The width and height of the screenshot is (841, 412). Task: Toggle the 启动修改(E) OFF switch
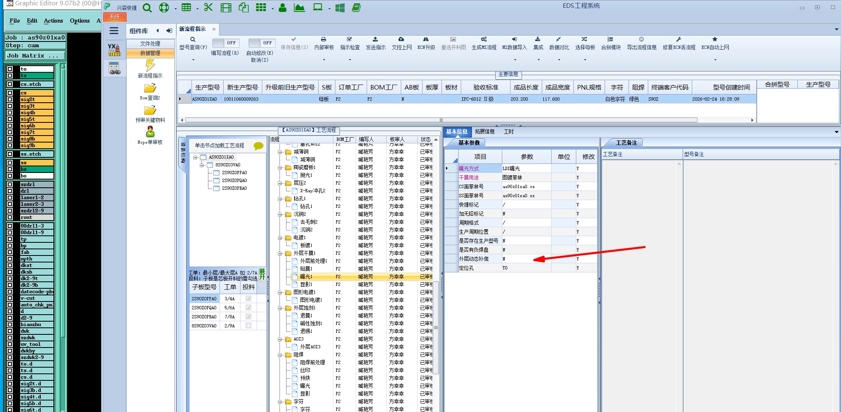(261, 43)
